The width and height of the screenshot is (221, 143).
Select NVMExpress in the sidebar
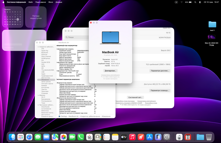coord(46,58)
